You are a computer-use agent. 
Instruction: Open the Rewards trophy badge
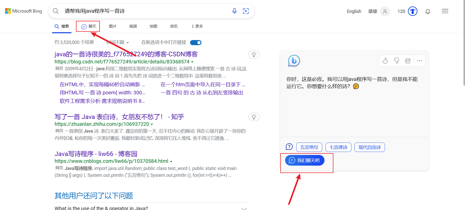click(x=413, y=11)
